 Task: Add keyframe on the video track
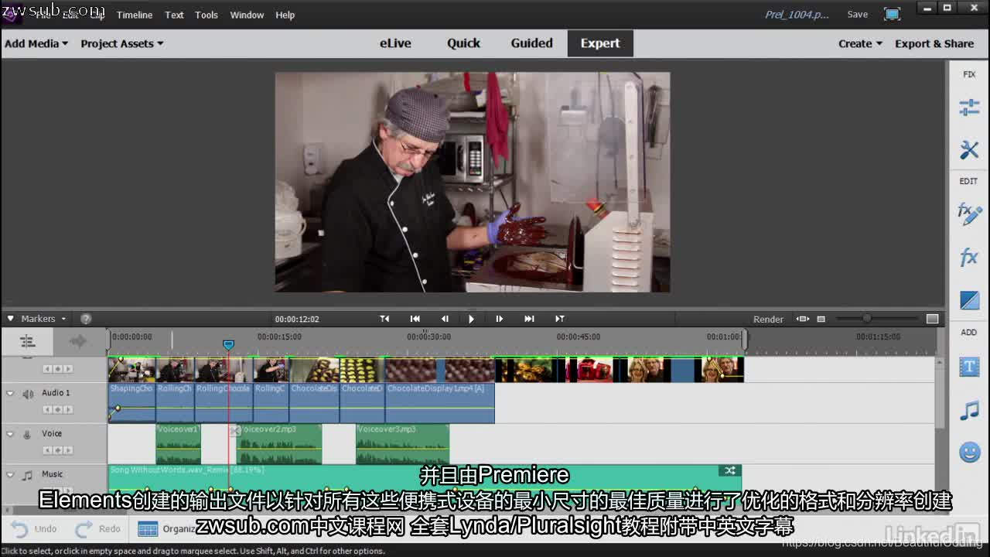click(x=58, y=369)
